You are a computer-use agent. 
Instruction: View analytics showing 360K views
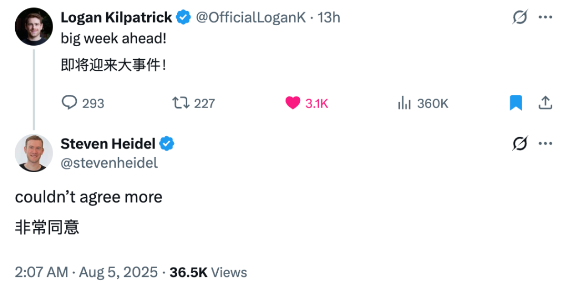pos(423,103)
